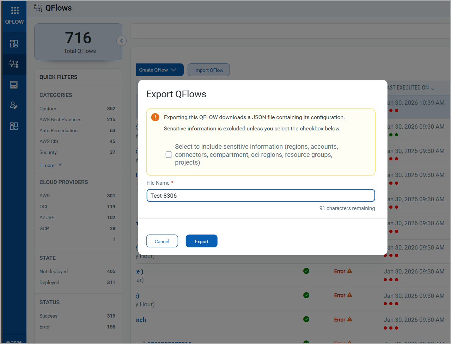Click the Export button
The width and height of the screenshot is (451, 344).
201,241
